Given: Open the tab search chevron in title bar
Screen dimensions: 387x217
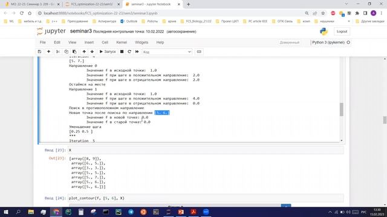Looking at the screenshot, I should point(346,4).
